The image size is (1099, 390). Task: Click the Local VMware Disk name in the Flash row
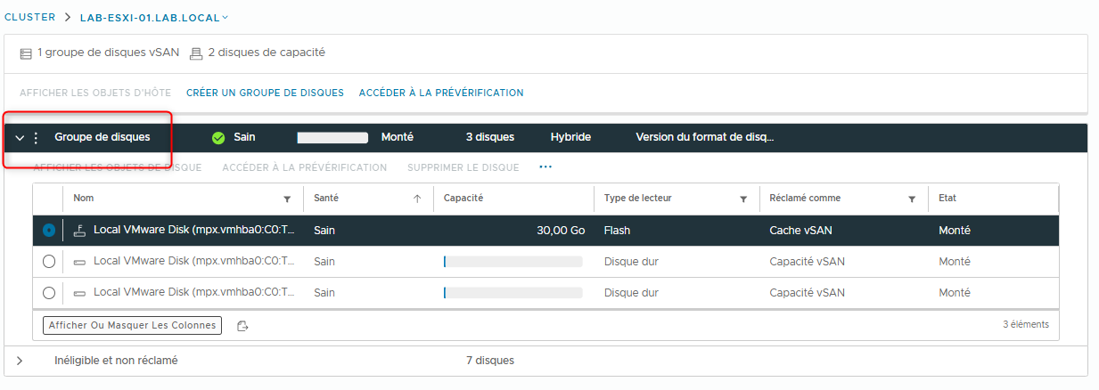[194, 231]
